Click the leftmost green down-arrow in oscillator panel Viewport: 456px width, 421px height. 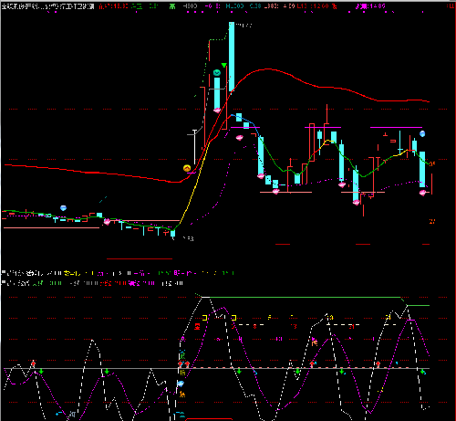click(41, 371)
